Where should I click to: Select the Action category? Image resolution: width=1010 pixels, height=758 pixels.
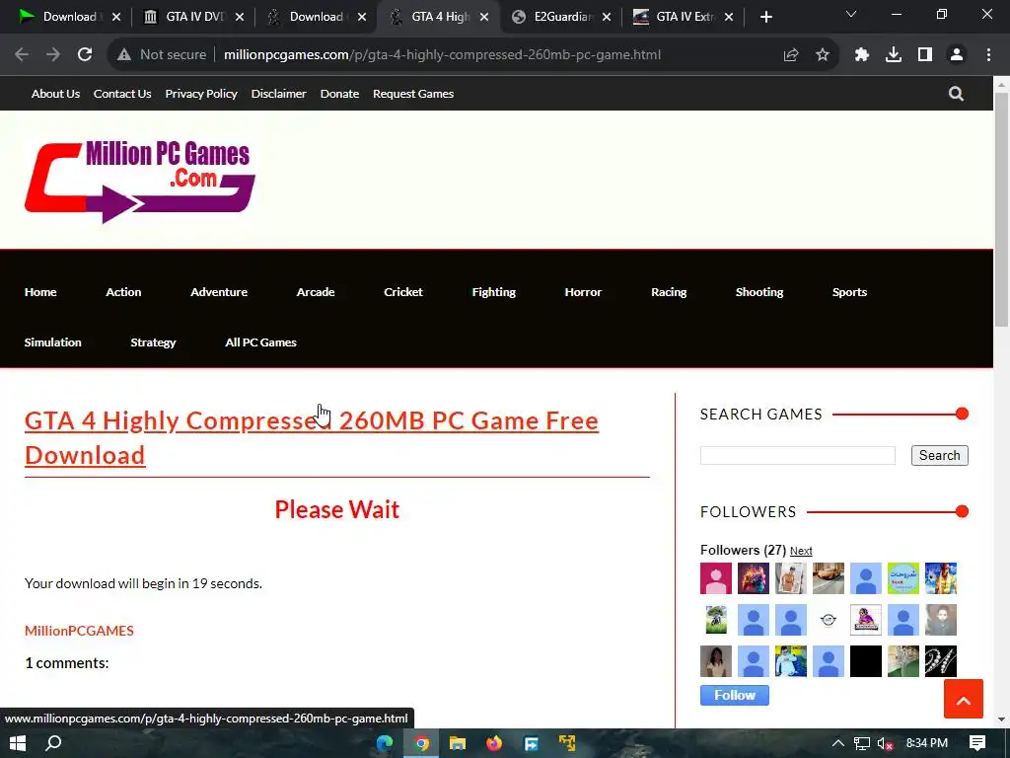click(123, 292)
